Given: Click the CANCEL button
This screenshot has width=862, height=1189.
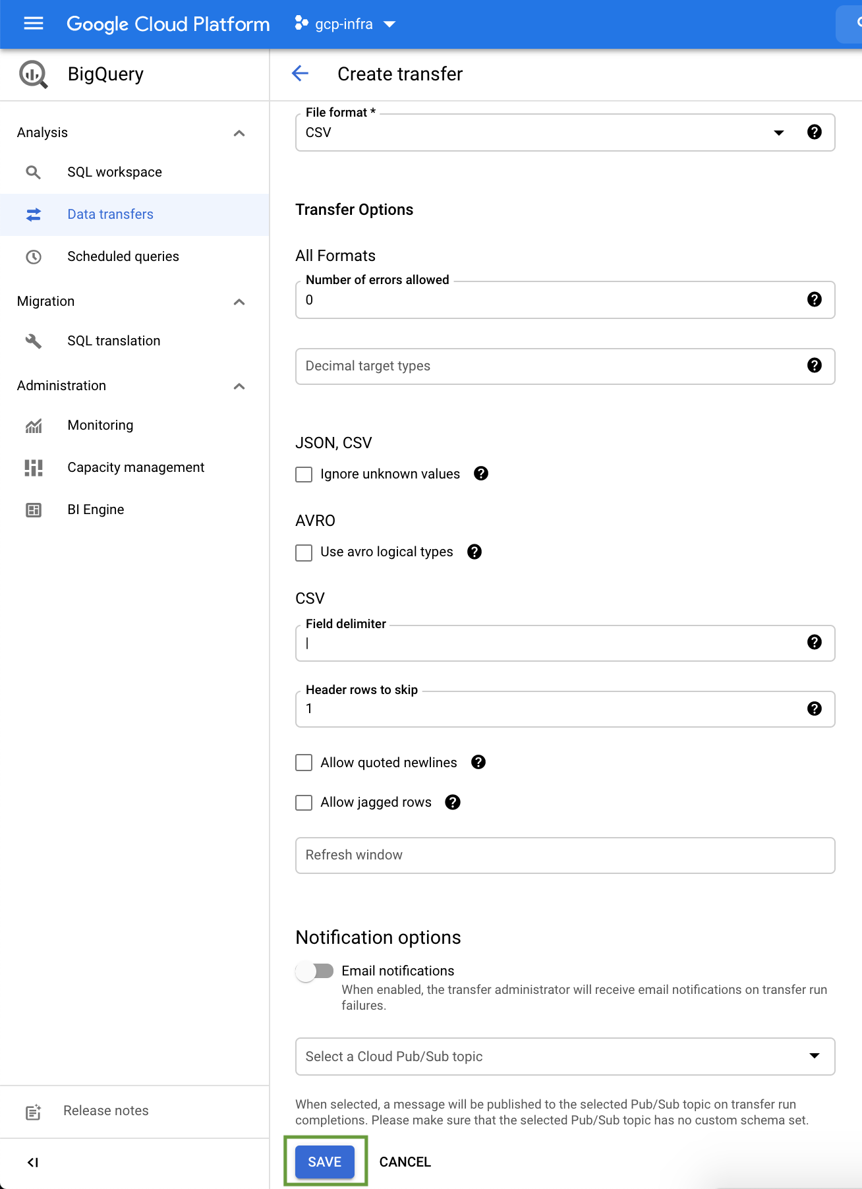Looking at the screenshot, I should [x=405, y=1162].
